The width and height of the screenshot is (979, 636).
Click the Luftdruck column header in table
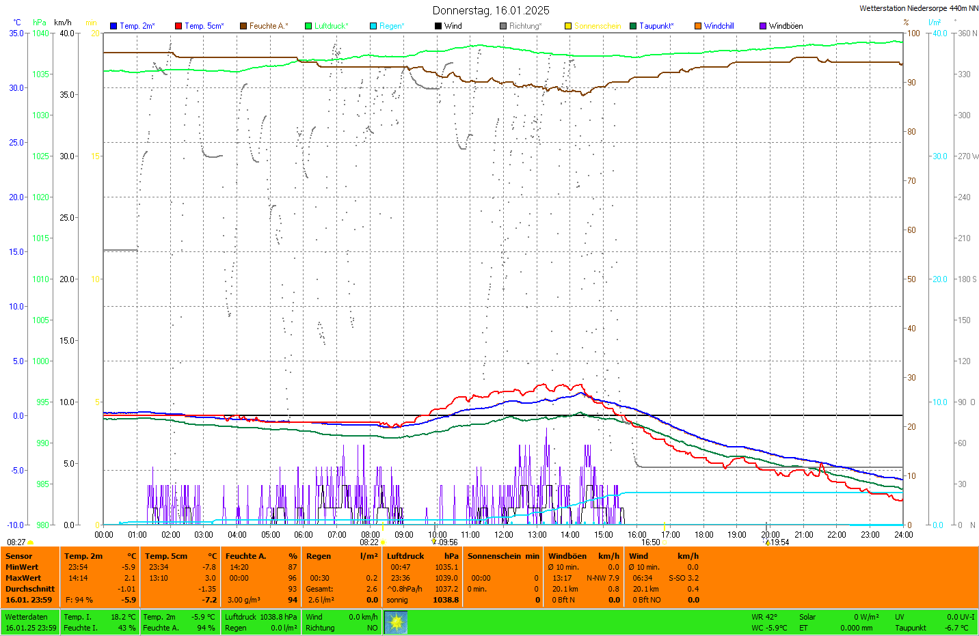click(x=405, y=556)
